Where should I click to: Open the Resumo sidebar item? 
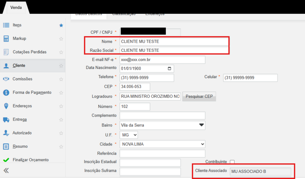tap(20, 146)
